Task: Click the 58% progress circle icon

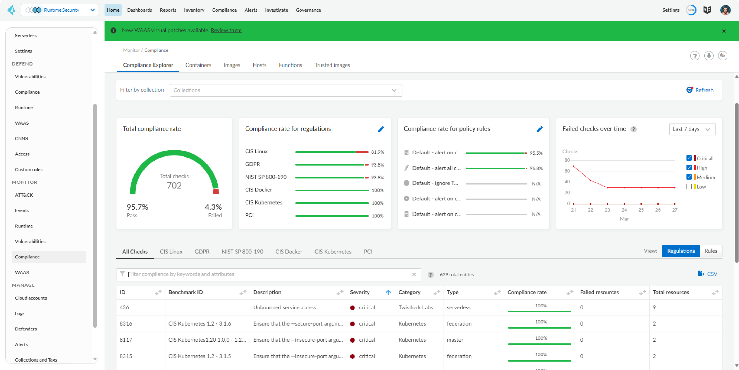Action: click(x=691, y=10)
